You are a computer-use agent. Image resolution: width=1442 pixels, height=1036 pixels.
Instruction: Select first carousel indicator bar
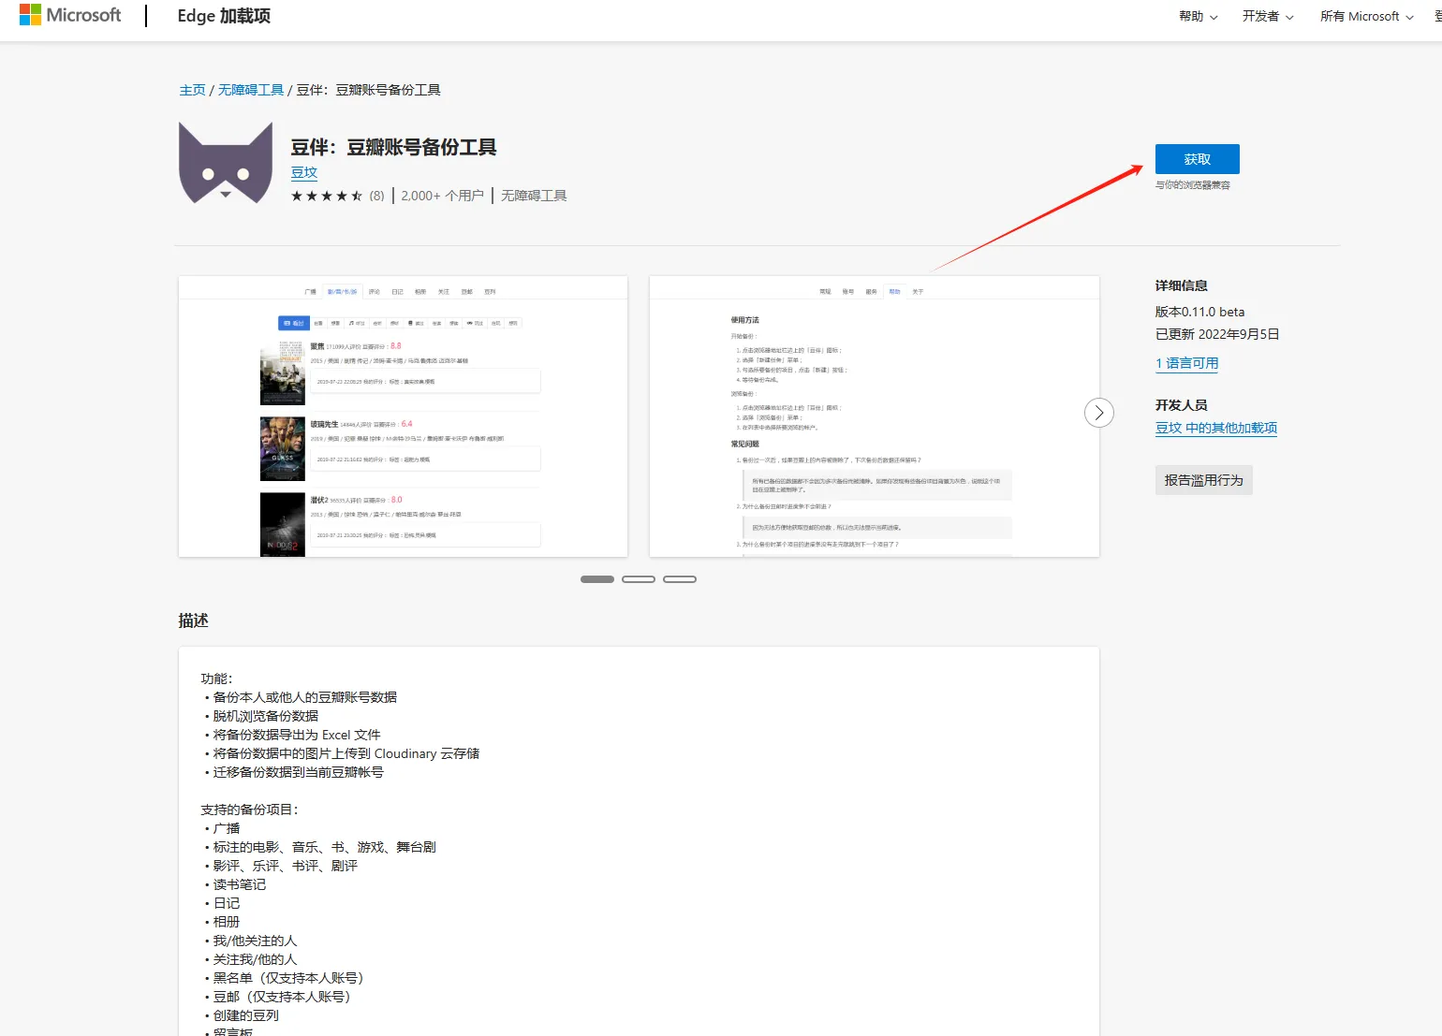(597, 579)
